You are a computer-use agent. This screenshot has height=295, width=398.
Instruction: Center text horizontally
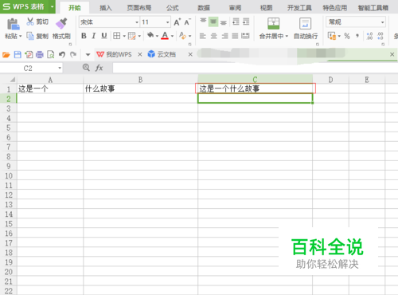pyautogui.click(x=213, y=36)
